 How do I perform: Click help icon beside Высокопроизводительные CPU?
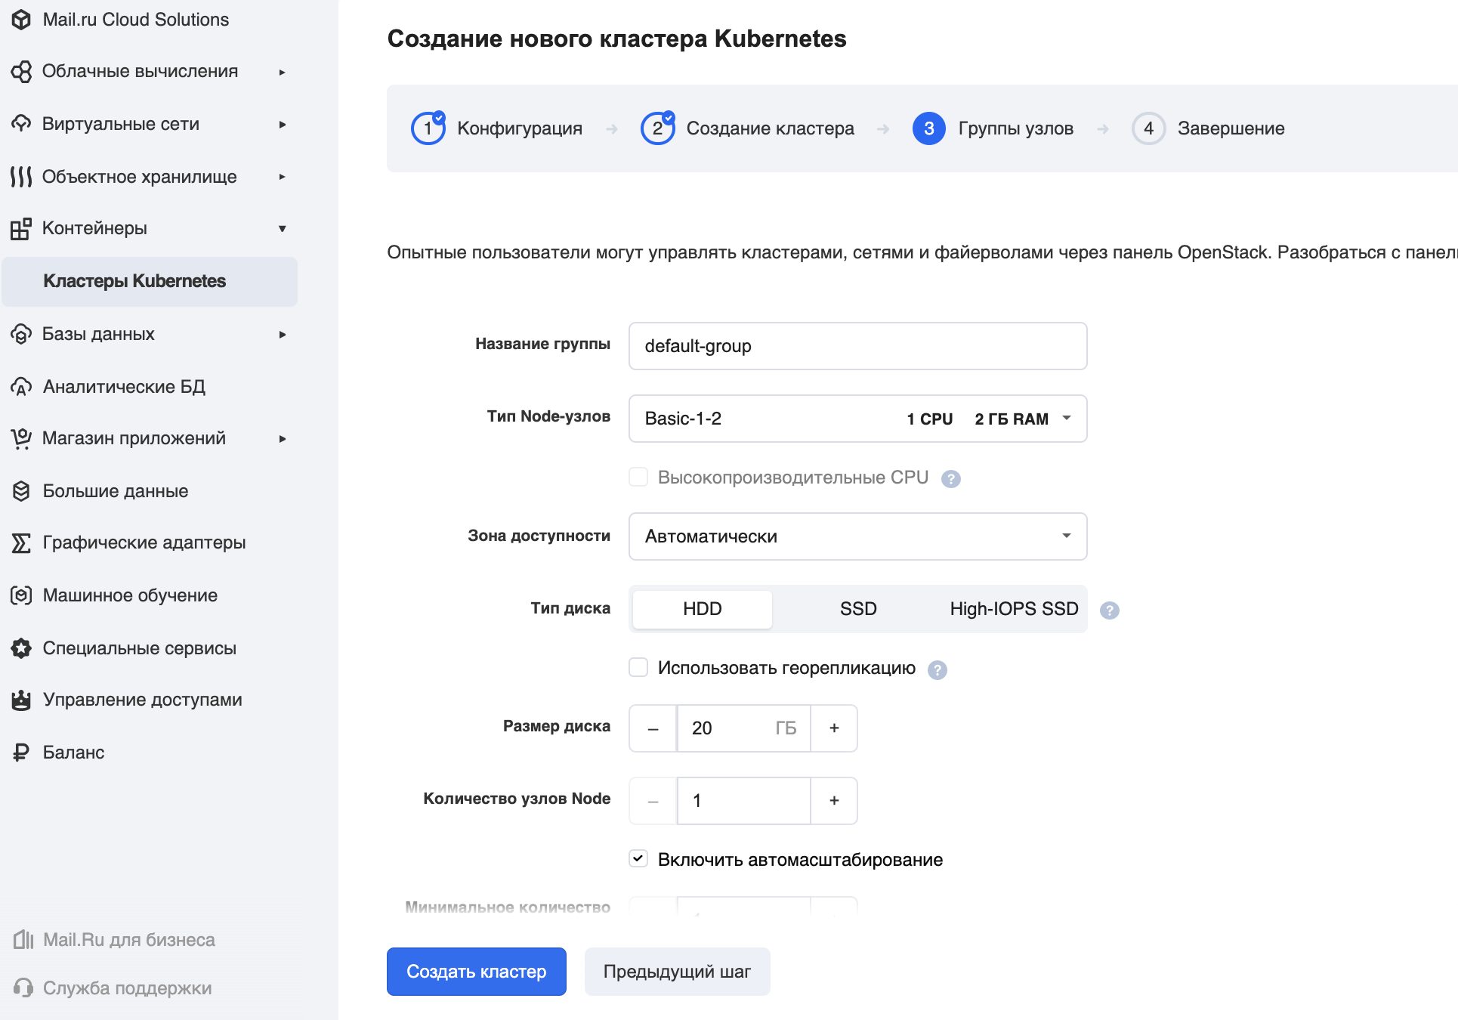click(x=950, y=479)
